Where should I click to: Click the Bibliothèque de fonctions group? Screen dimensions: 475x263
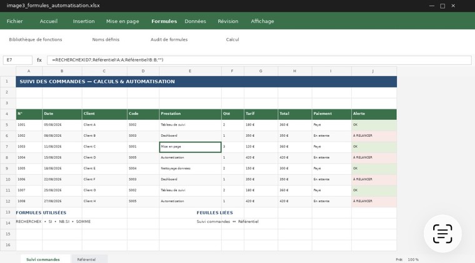(36, 39)
